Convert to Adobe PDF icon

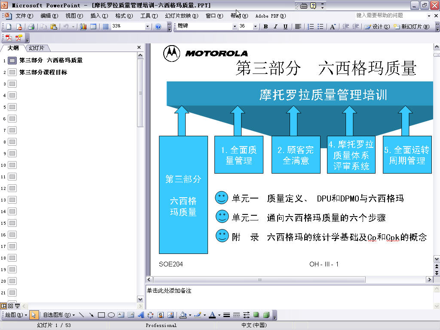tap(9, 38)
